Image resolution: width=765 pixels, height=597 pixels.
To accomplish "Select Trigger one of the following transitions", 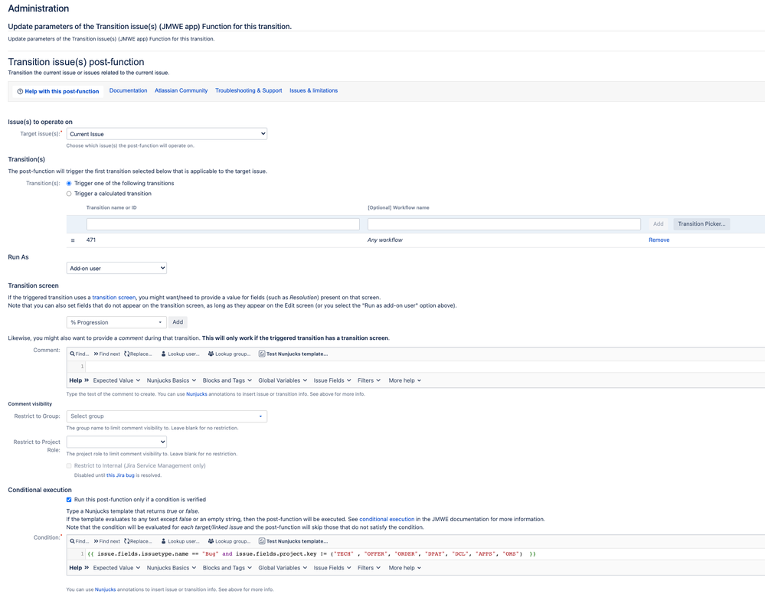I will 69,184.
